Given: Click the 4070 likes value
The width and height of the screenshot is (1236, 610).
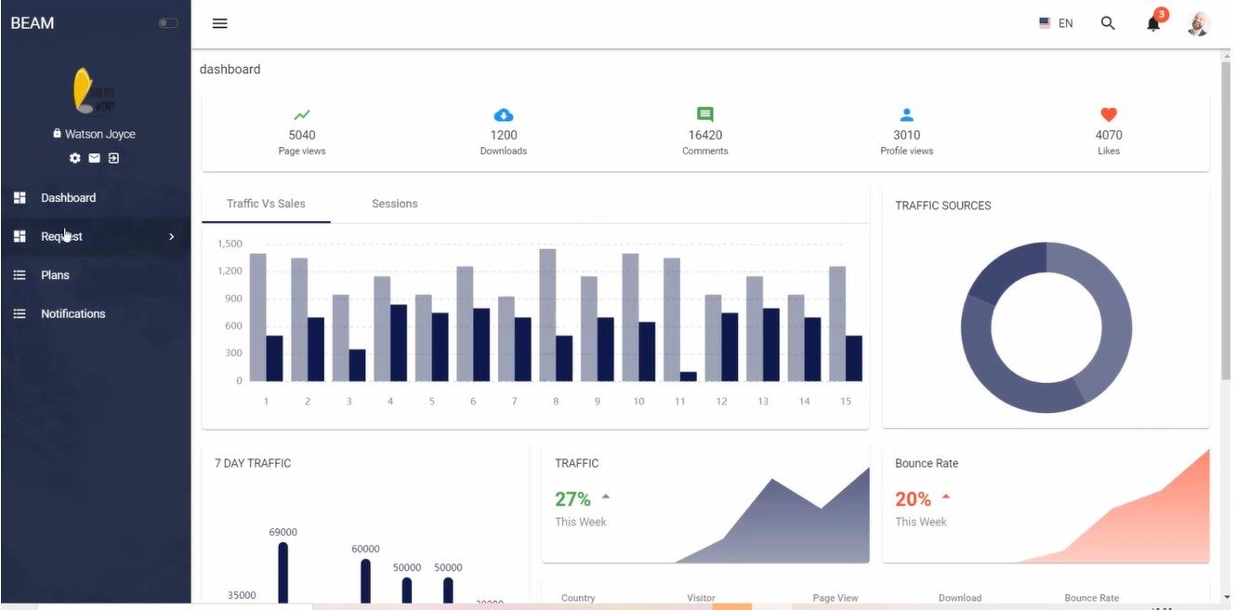Looking at the screenshot, I should (x=1109, y=135).
